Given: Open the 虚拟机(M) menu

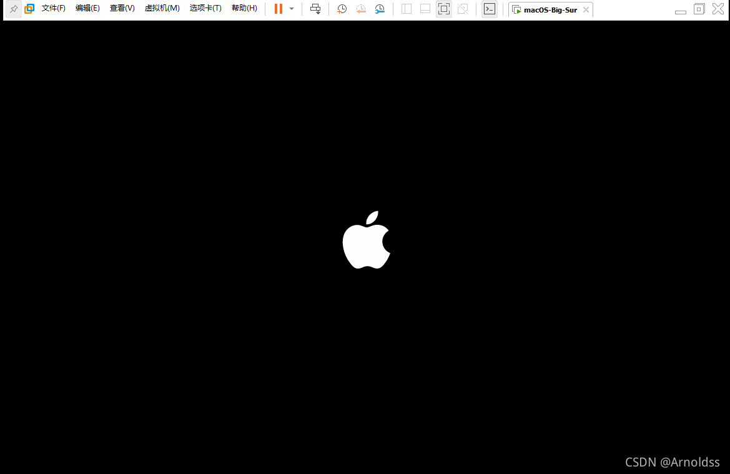Looking at the screenshot, I should click(x=162, y=8).
